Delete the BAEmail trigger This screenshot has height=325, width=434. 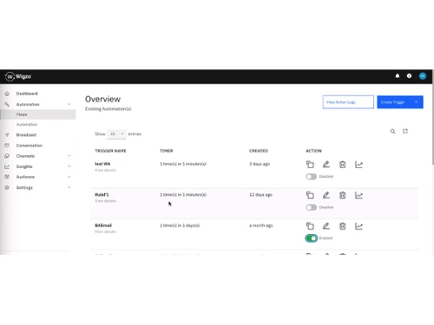tap(342, 226)
